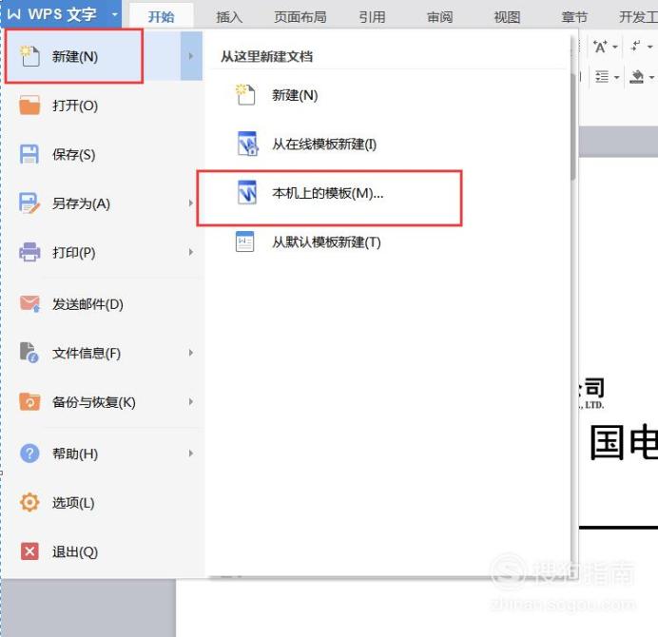Switch to the 页面布局 ribbon tab

[300, 17]
